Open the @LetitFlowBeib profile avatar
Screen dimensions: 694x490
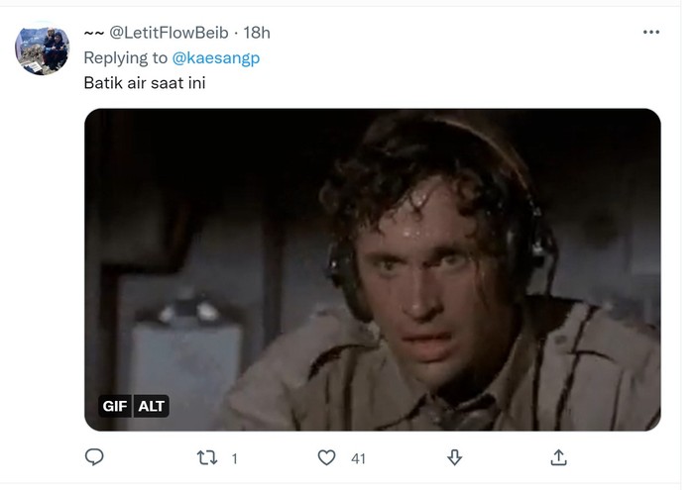(x=42, y=49)
